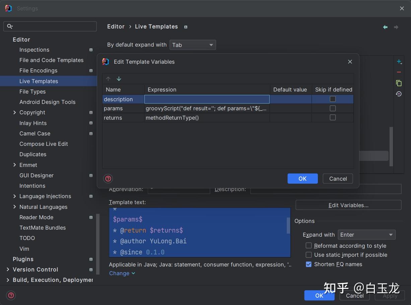411x305 pixels.
Task: Uncheck Shorten FQ names
Action: (x=309, y=264)
